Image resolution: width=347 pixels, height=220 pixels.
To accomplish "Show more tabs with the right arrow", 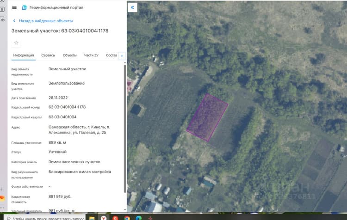I will point(122,56).
